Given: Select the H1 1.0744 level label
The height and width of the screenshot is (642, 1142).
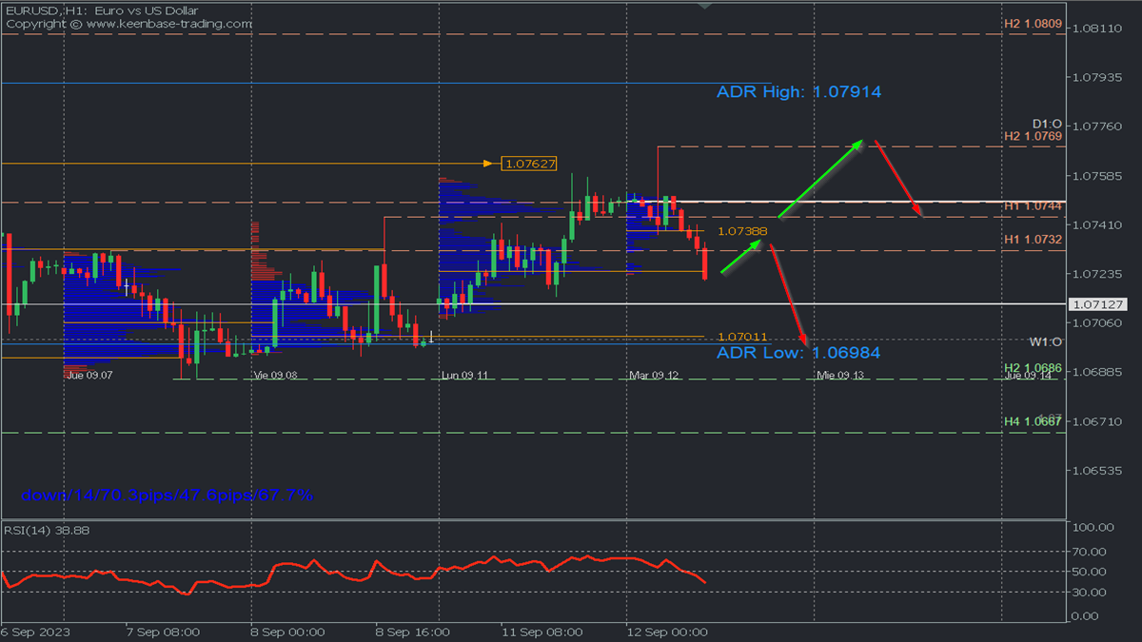Looking at the screenshot, I should pyautogui.click(x=1033, y=205).
